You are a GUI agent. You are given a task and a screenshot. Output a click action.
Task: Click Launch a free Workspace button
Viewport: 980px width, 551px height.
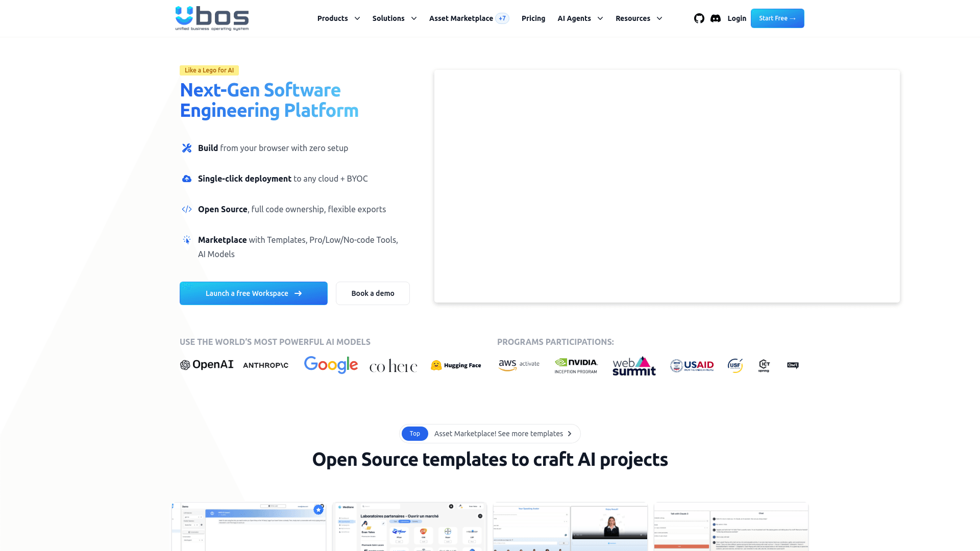click(x=253, y=293)
